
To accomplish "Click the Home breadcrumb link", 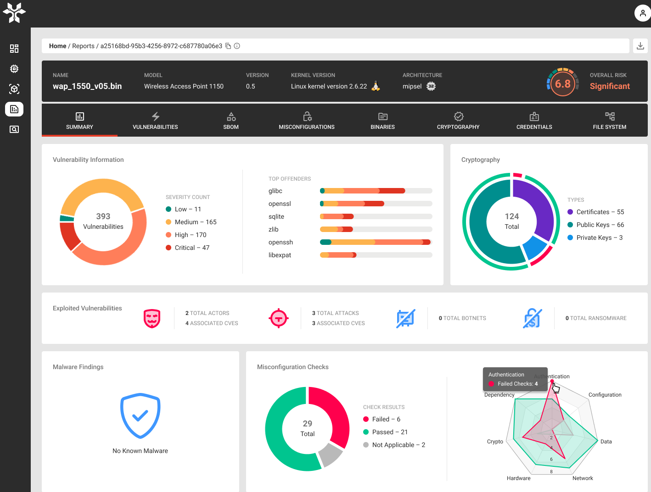I will (57, 46).
